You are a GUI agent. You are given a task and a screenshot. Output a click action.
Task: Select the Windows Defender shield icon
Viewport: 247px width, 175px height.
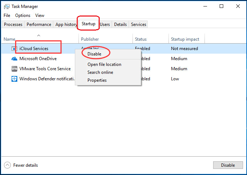(x=14, y=79)
